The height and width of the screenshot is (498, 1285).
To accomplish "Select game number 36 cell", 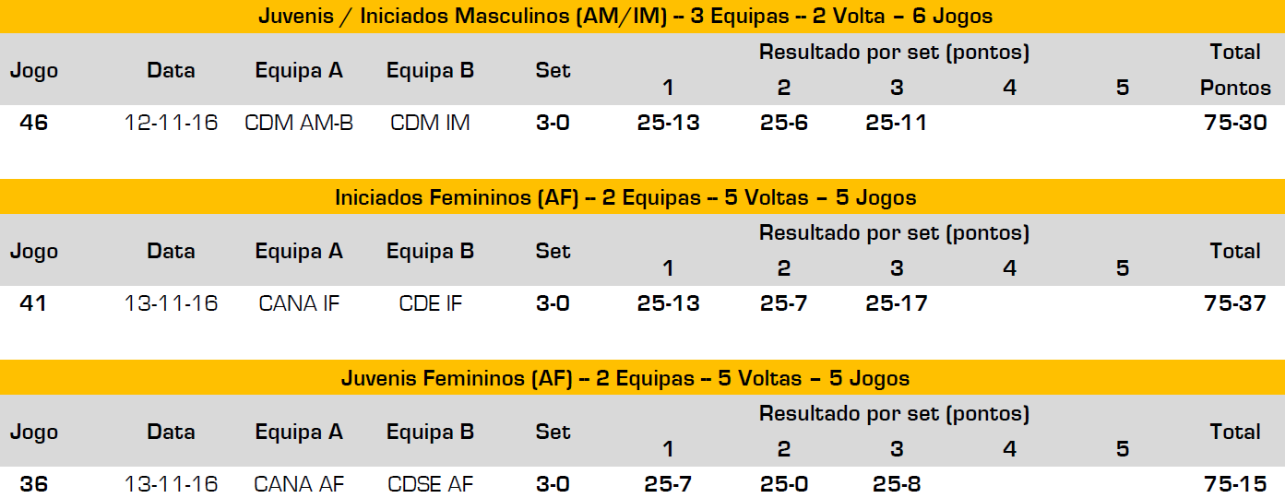I will 34,484.
